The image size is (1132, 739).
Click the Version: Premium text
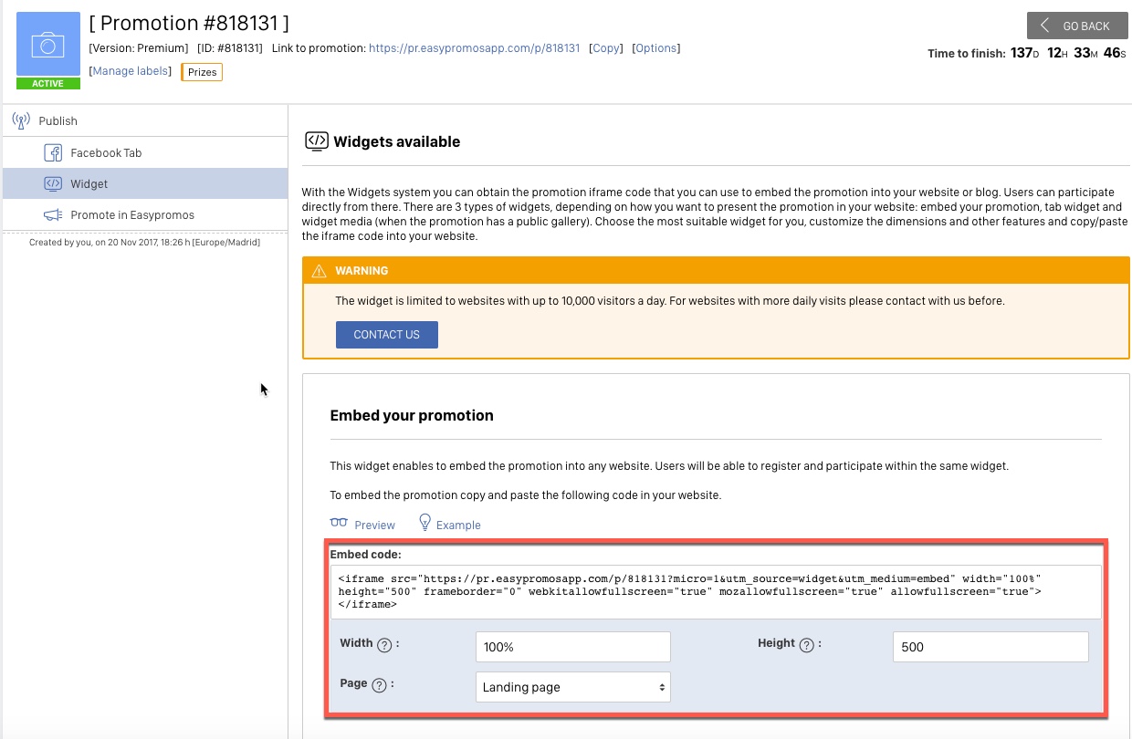(139, 48)
